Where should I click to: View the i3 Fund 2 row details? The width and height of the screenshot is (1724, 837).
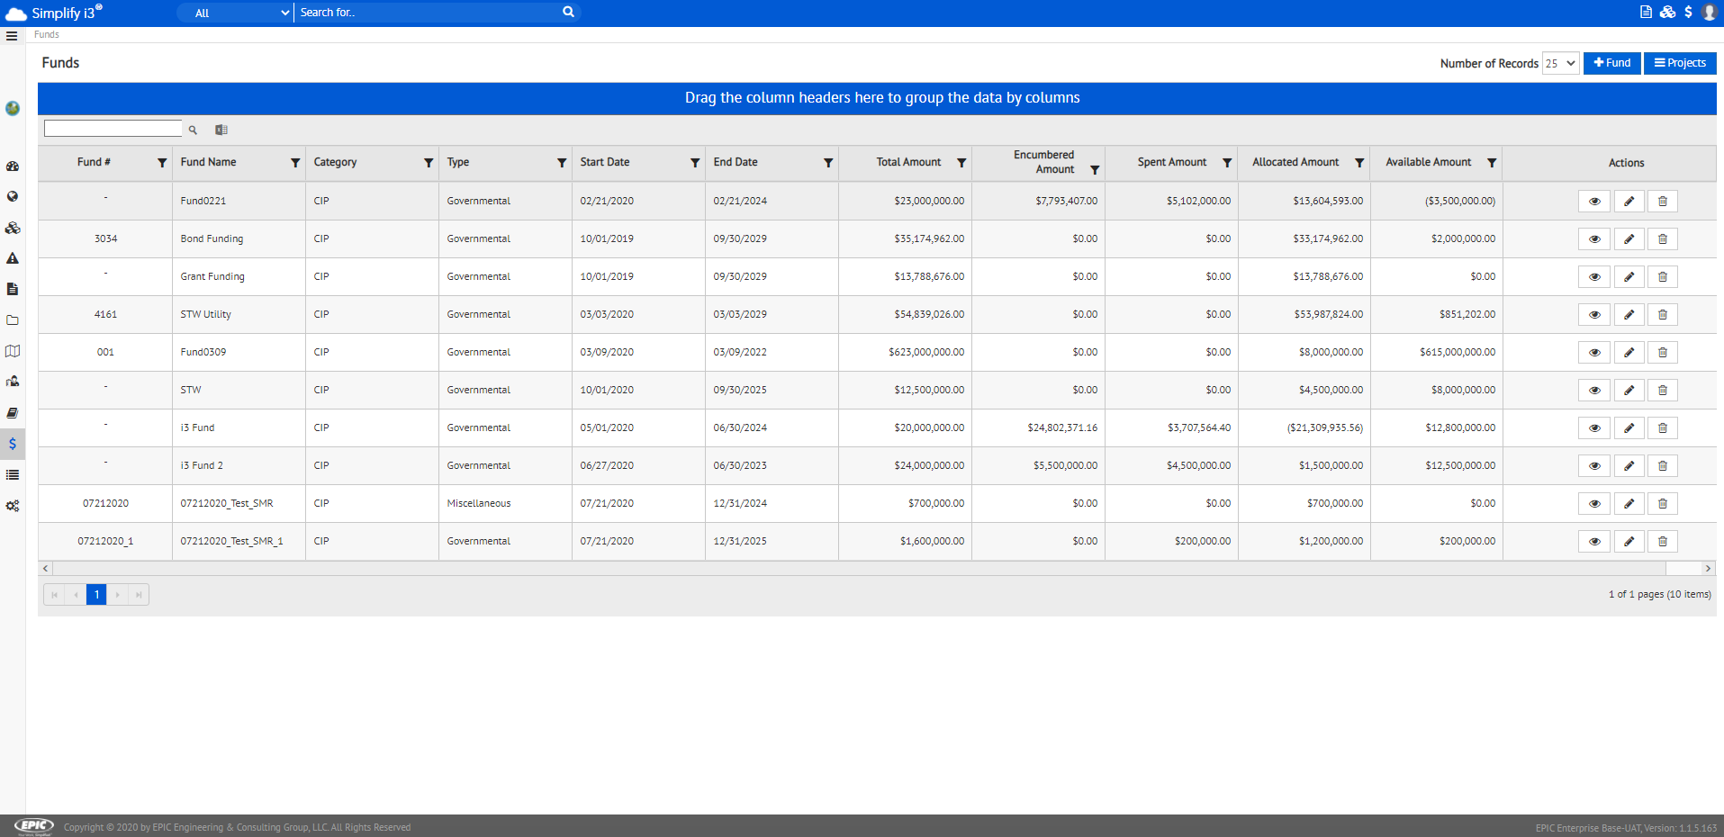1594,466
